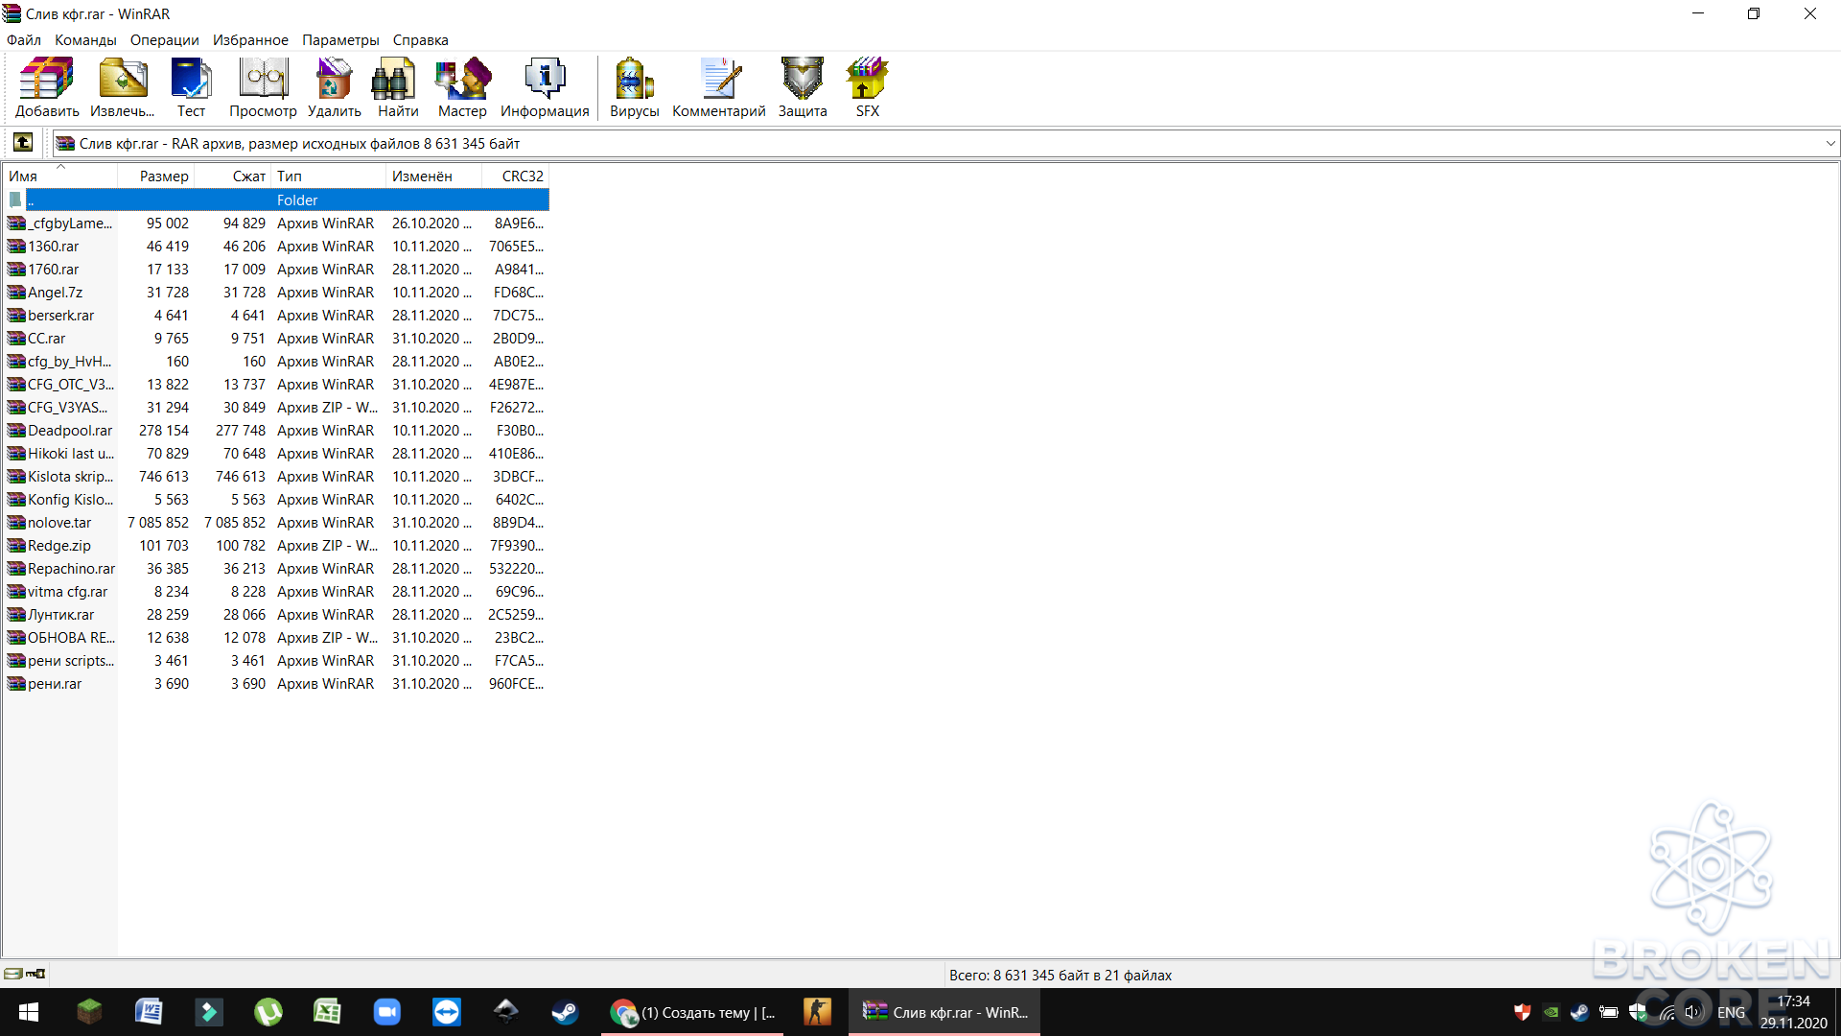Viewport: 1841px width, 1036px height.
Task: Select the parent folder '..' row
Action: 276,200
